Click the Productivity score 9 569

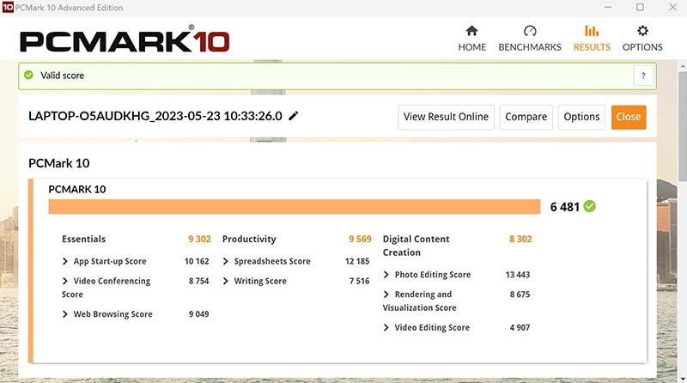pos(360,239)
